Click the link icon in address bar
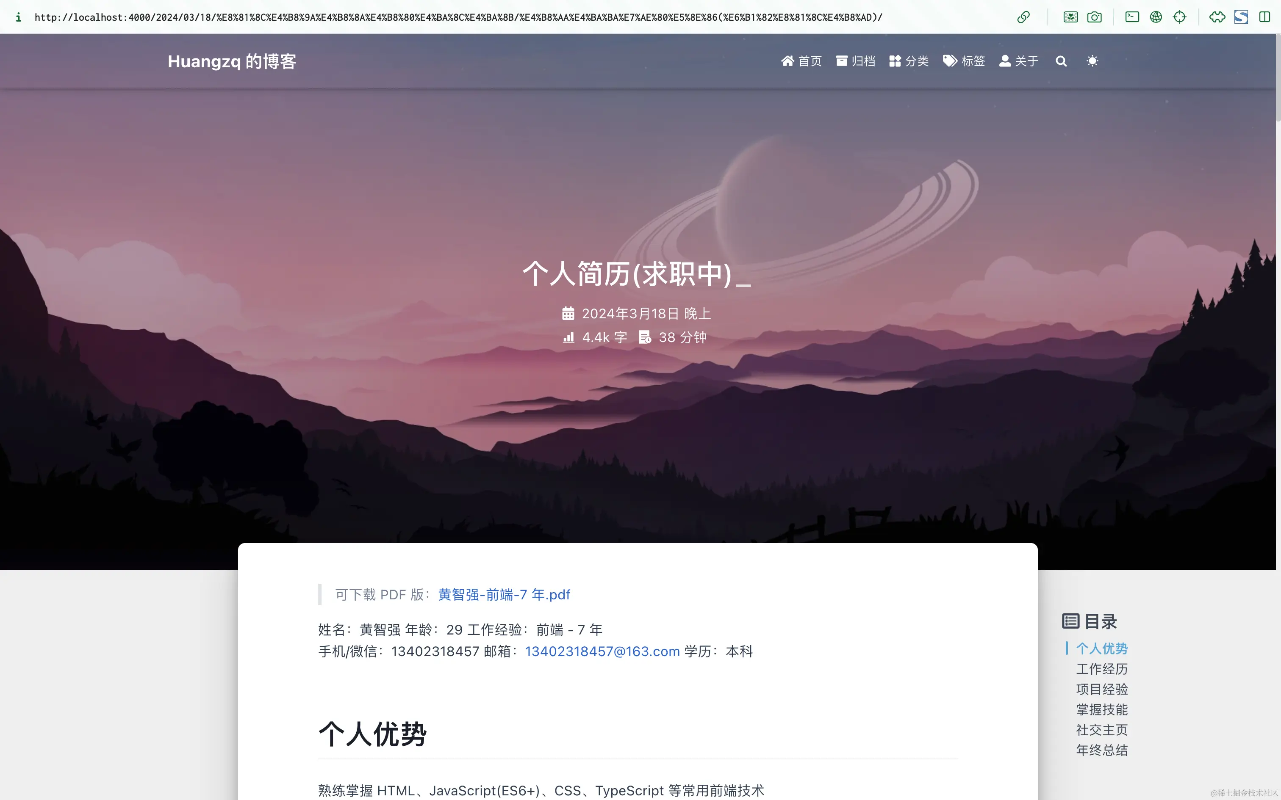Viewport: 1281px width, 800px height. [x=1023, y=17]
